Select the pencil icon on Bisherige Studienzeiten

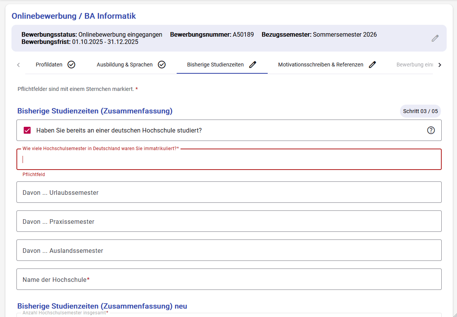(253, 65)
